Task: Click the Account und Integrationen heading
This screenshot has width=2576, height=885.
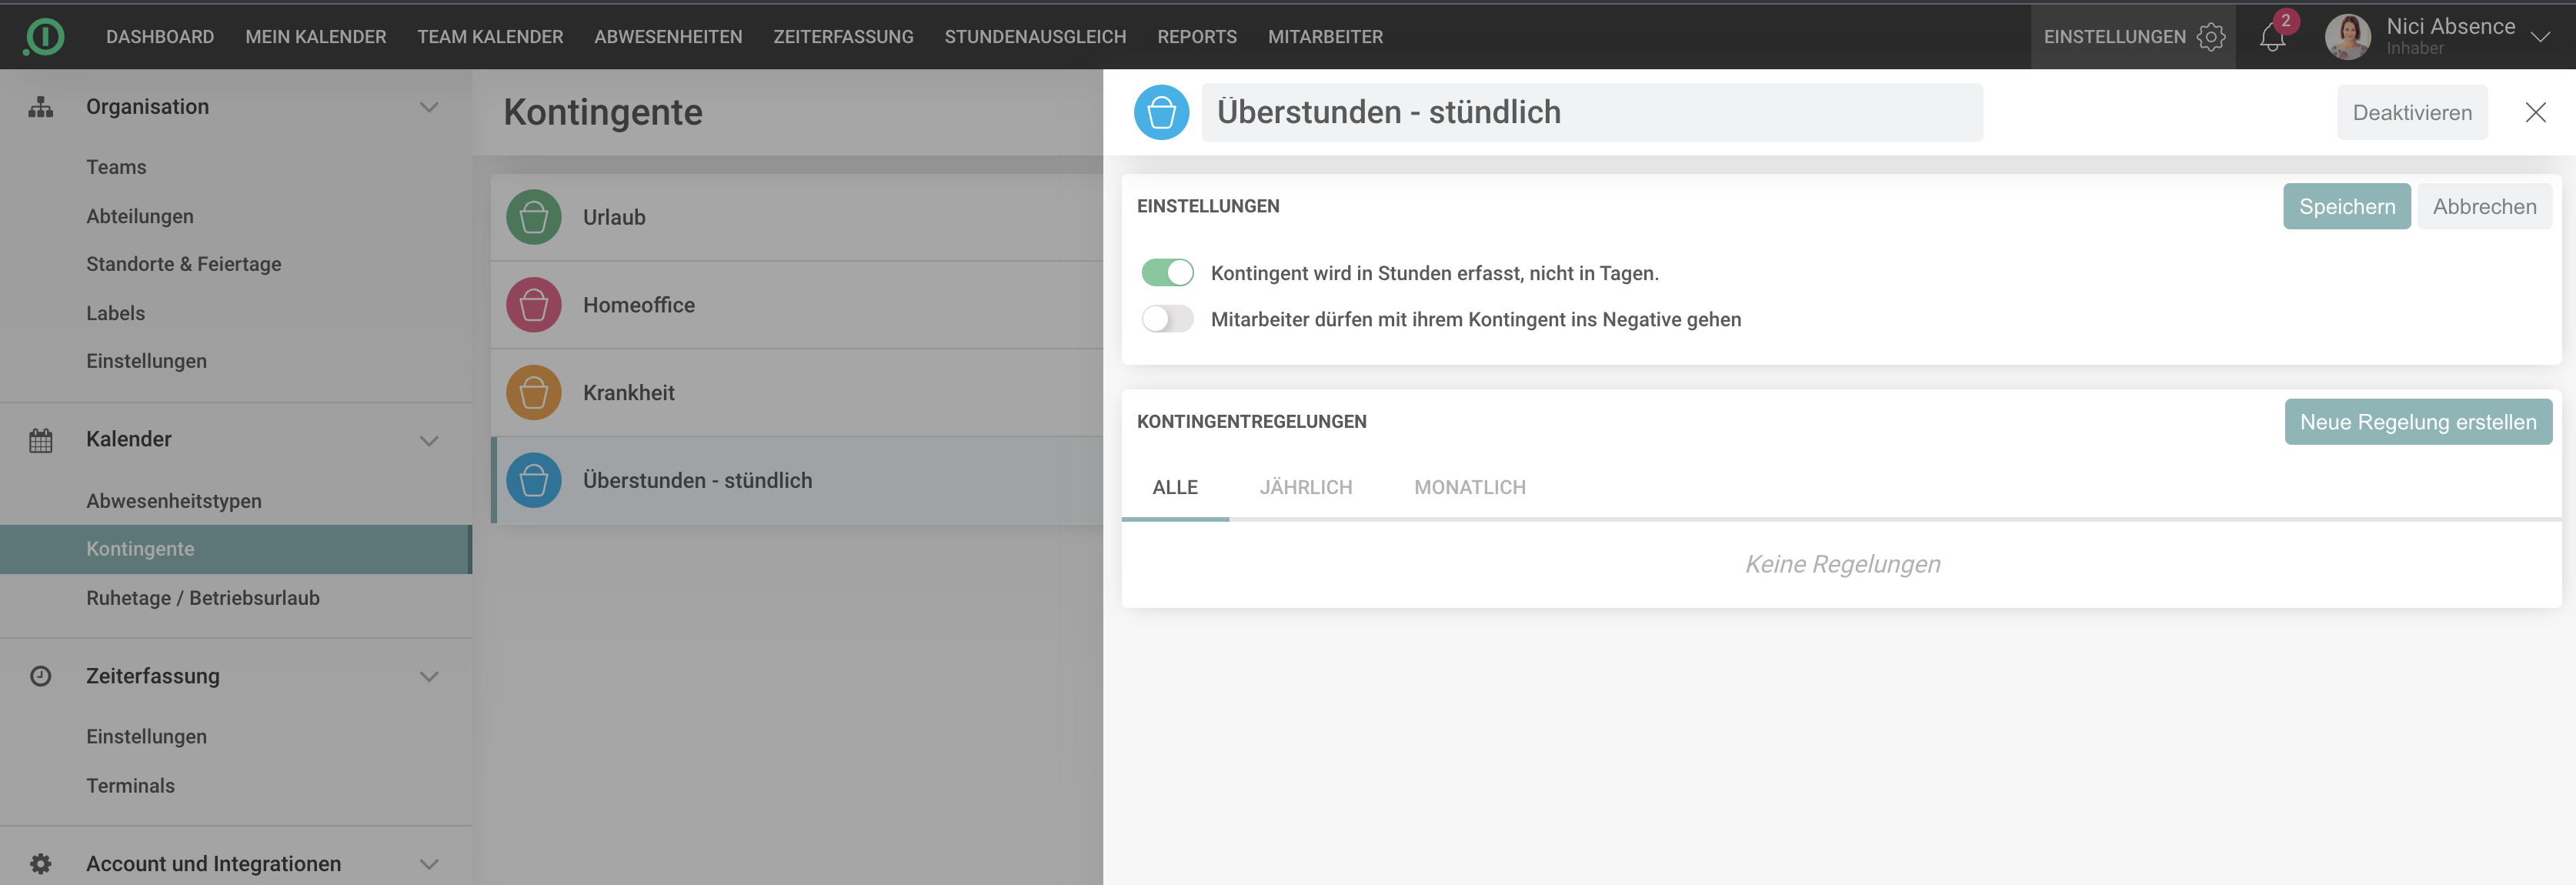Action: click(x=213, y=864)
